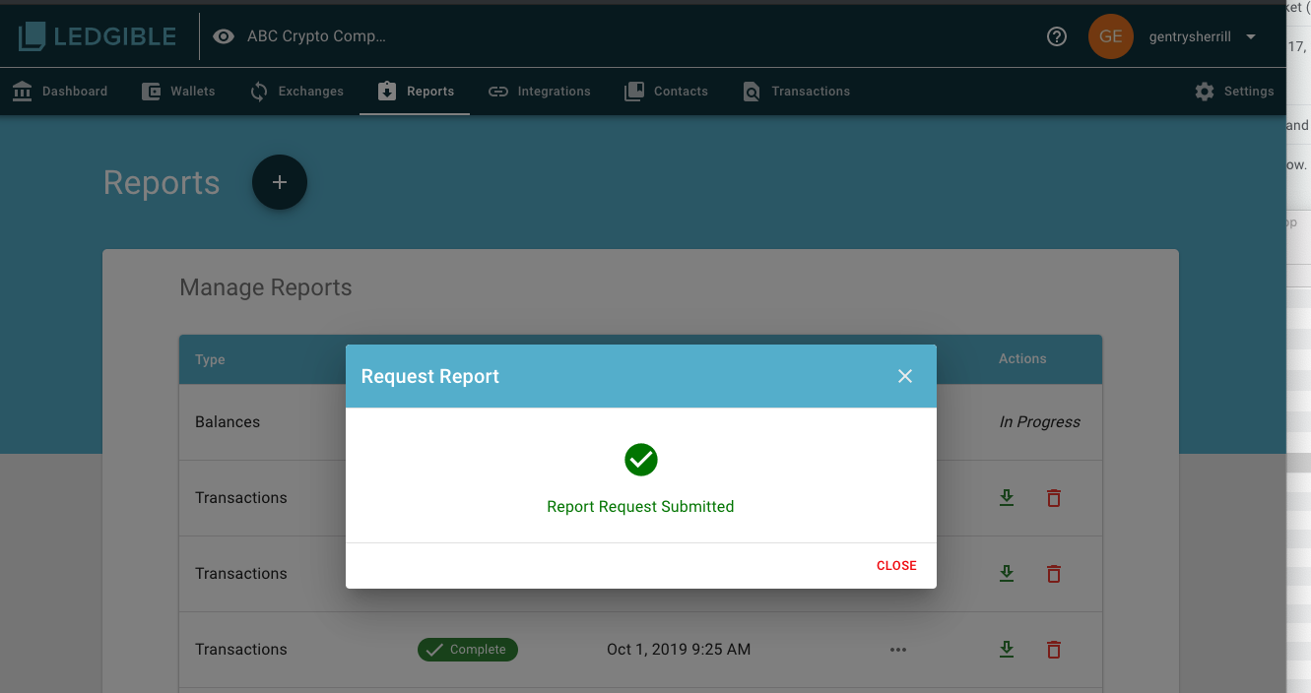The image size is (1311, 693).
Task: Download the first Transactions report
Action: tap(1007, 498)
